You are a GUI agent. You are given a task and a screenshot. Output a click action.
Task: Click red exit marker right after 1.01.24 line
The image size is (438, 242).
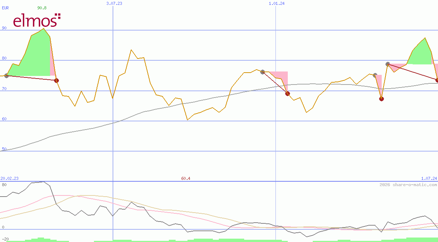(x=287, y=93)
